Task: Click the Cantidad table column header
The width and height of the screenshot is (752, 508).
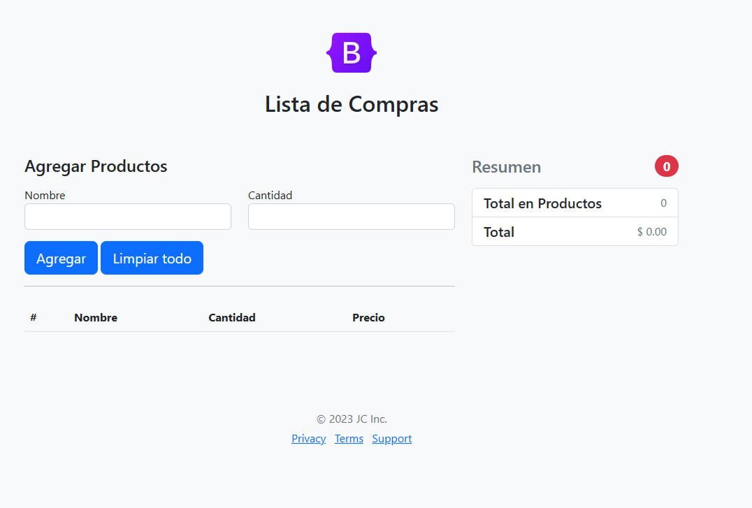Action: [x=232, y=317]
